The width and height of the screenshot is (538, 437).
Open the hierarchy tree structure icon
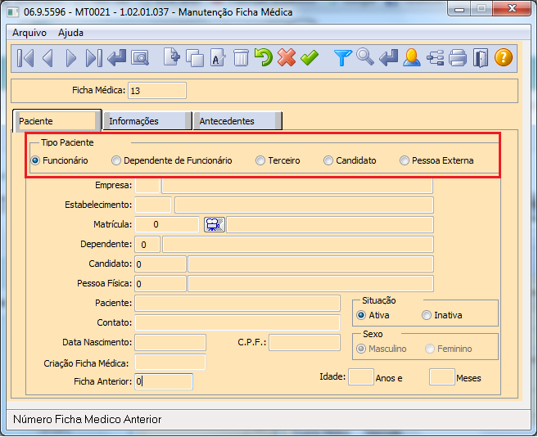pyautogui.click(x=435, y=57)
